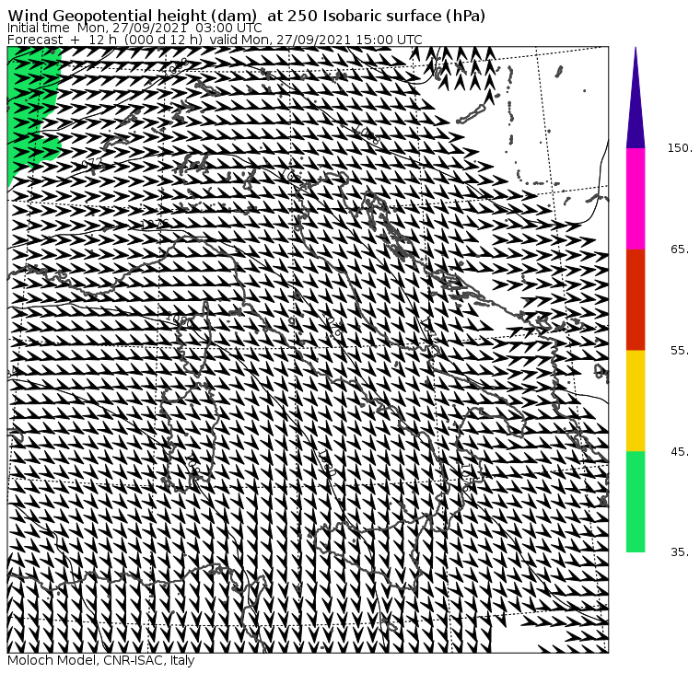Pick the yellow band of the color scale
The height and width of the screenshot is (673, 700).
coord(636,400)
